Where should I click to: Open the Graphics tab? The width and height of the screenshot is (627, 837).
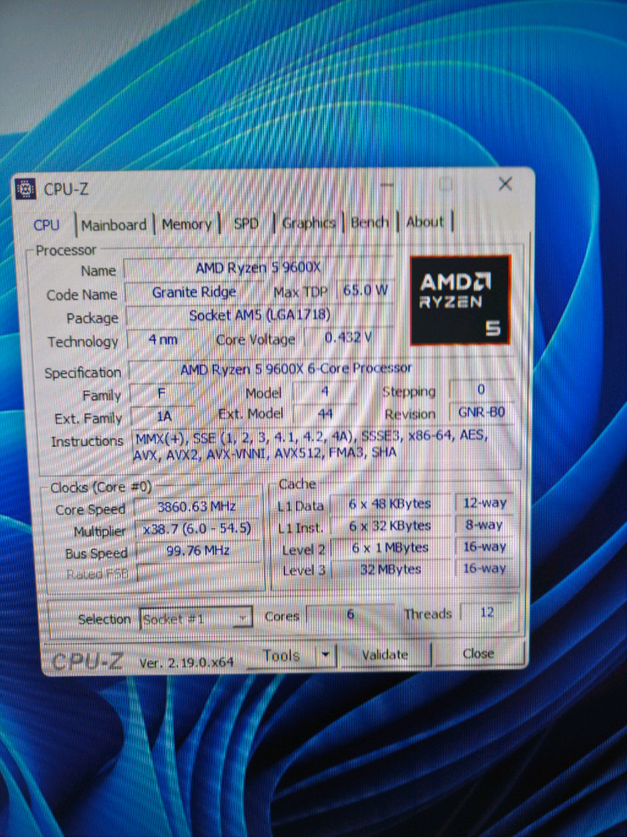308,223
